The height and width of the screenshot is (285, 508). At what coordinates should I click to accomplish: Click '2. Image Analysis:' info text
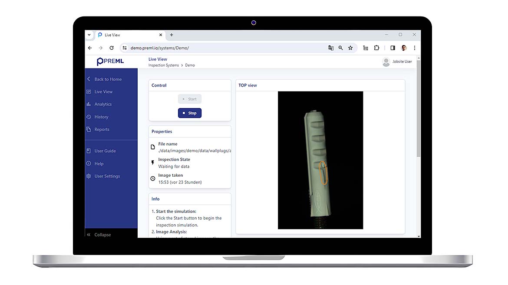pyautogui.click(x=169, y=232)
